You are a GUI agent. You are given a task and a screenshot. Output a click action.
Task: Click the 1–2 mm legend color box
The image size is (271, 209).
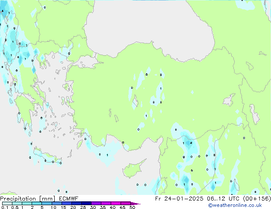click(x=27, y=203)
